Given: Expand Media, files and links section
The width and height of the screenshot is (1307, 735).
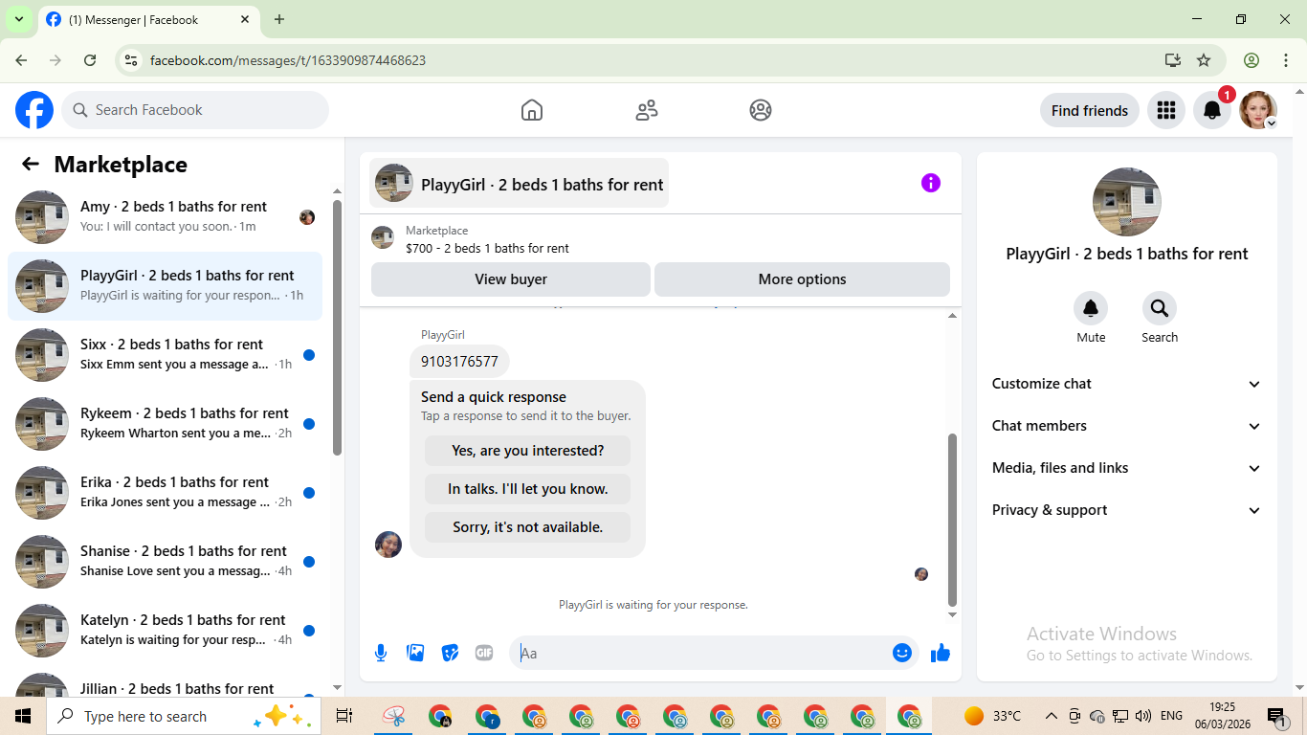Looking at the screenshot, I should click(x=1127, y=468).
